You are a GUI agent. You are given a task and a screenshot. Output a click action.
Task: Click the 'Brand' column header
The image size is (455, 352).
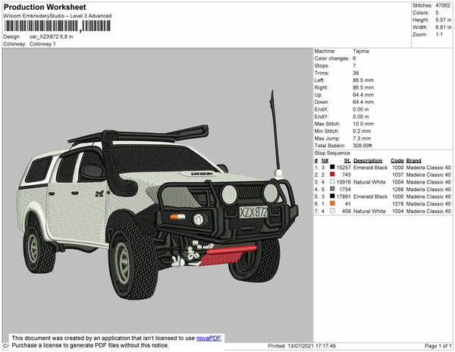413,161
